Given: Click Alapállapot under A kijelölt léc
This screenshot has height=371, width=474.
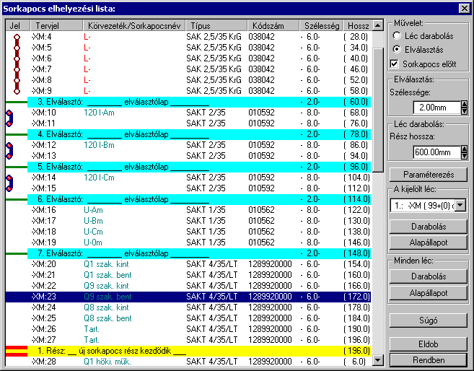Looking at the screenshot, I should click(429, 243).
